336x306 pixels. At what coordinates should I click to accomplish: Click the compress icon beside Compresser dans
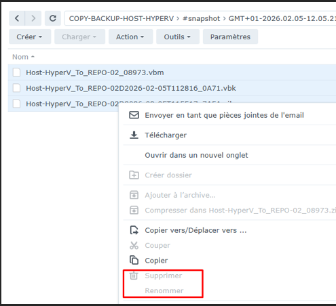pyautogui.click(x=134, y=210)
